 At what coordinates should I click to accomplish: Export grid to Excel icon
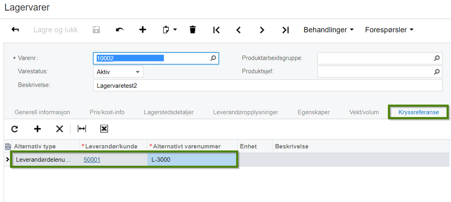(x=104, y=129)
